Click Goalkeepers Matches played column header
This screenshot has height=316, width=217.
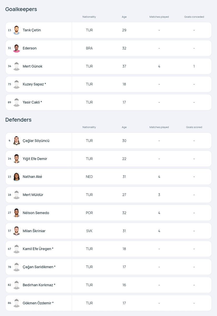point(159,17)
